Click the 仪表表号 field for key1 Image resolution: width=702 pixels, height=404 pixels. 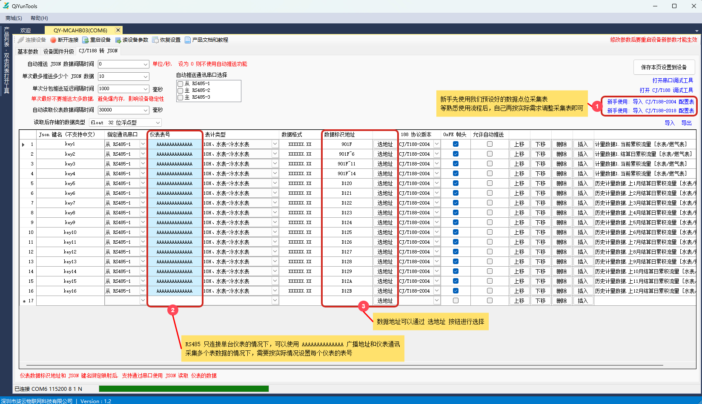click(x=174, y=144)
